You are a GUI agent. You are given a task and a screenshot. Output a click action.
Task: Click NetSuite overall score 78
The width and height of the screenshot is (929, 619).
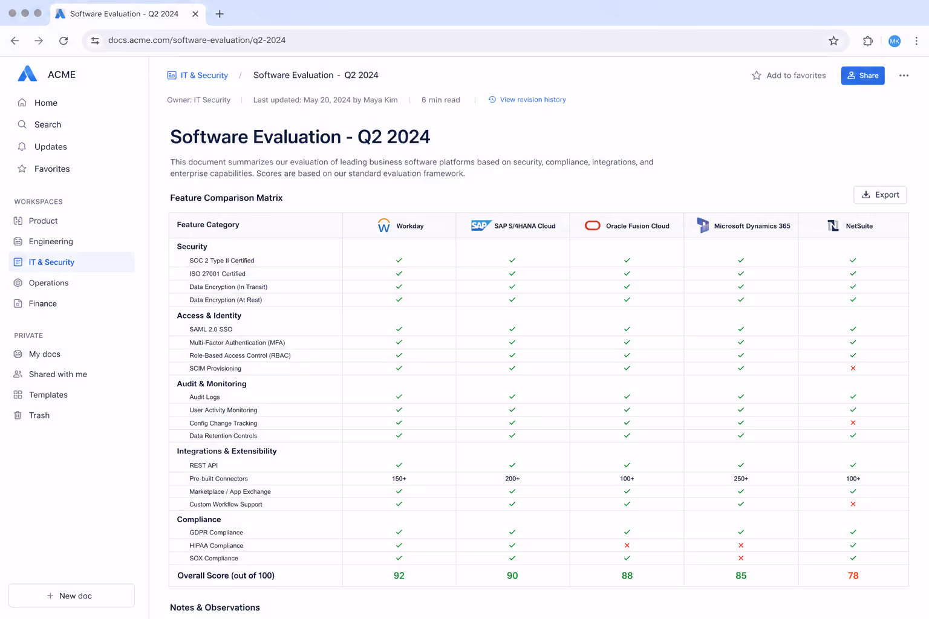click(853, 575)
